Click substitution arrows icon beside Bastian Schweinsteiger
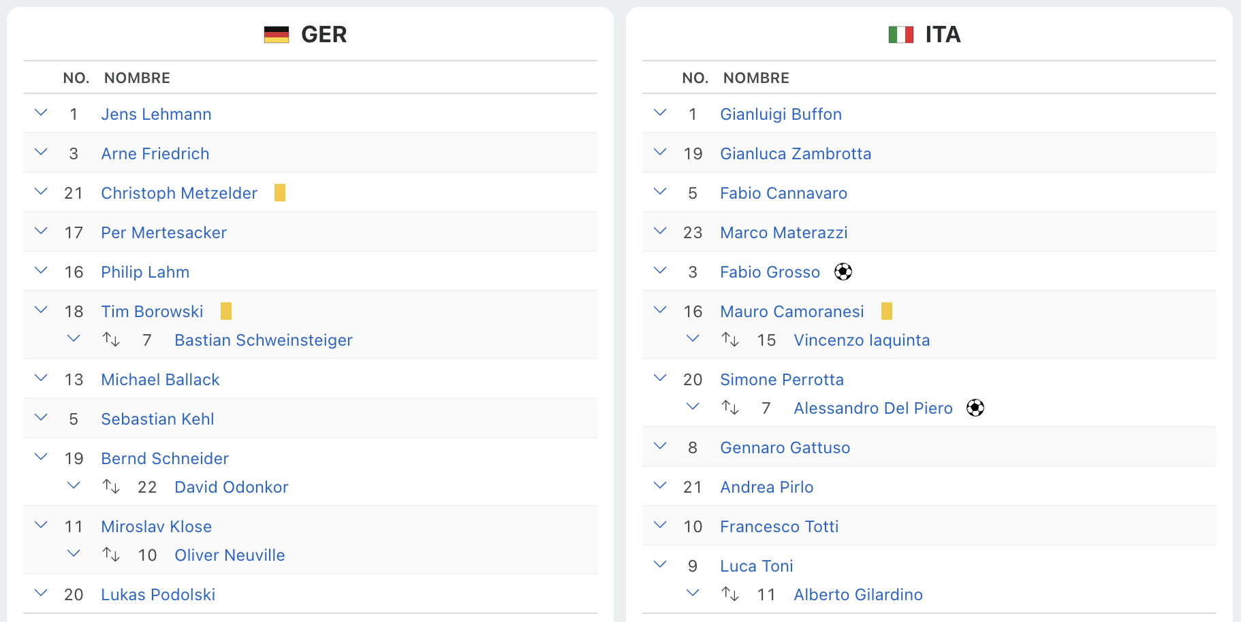The width and height of the screenshot is (1241, 622). [x=111, y=340]
